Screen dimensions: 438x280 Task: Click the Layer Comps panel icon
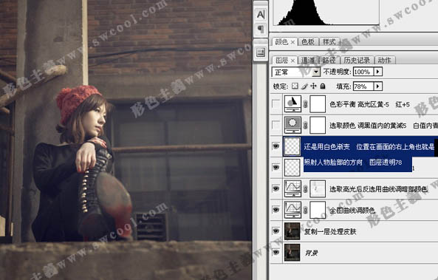261,52
